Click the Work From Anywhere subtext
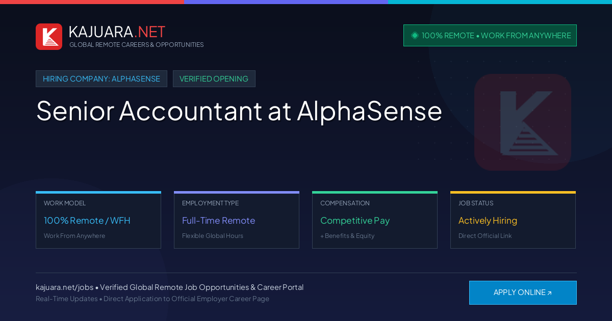612x321 pixels. pos(74,236)
